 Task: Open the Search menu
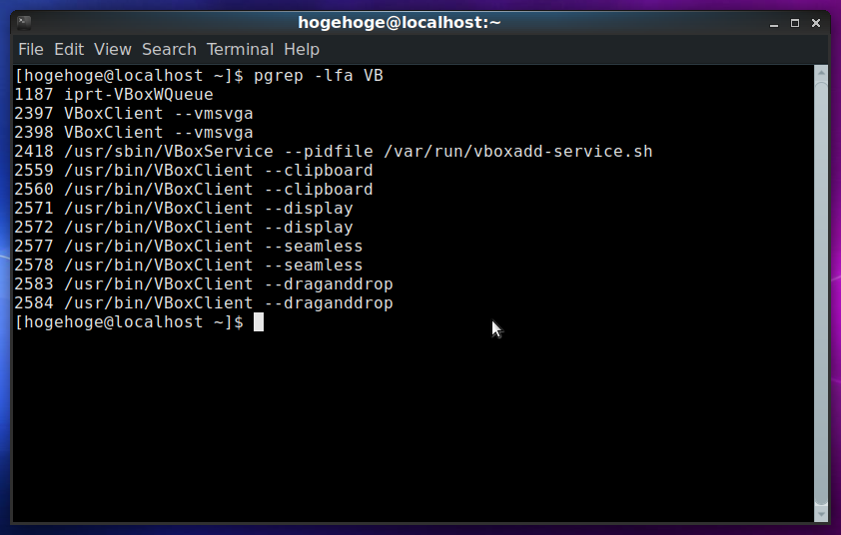(169, 49)
